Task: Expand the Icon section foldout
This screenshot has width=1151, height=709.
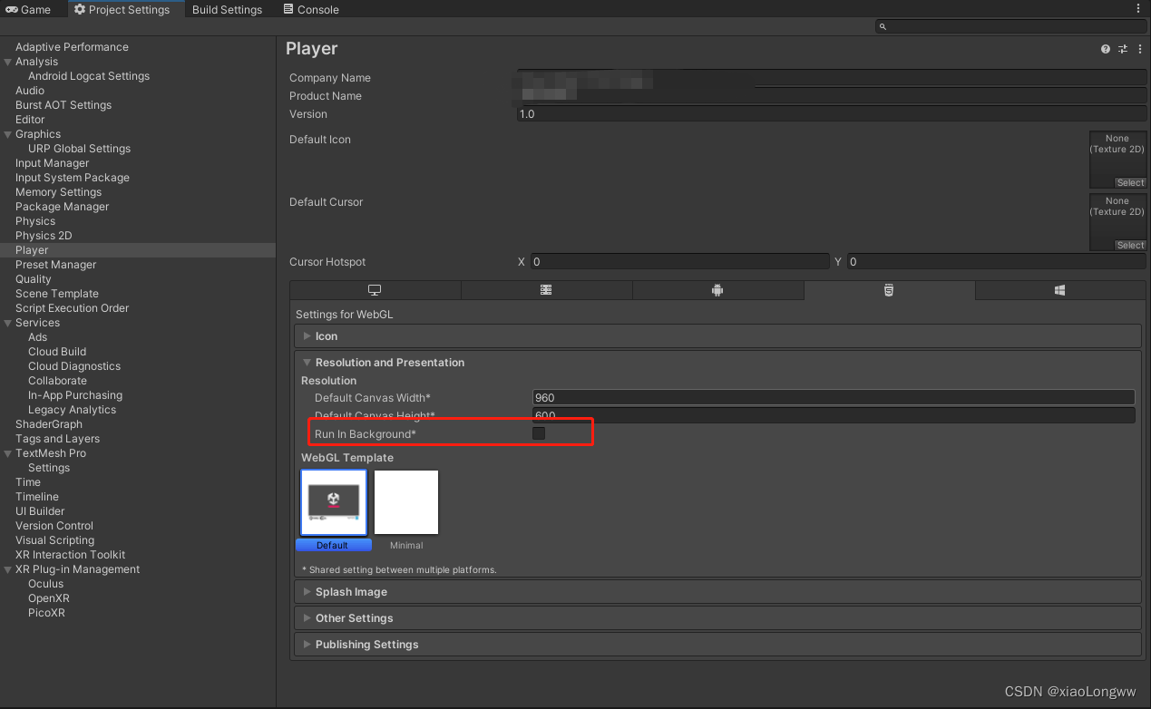Action: pos(307,336)
